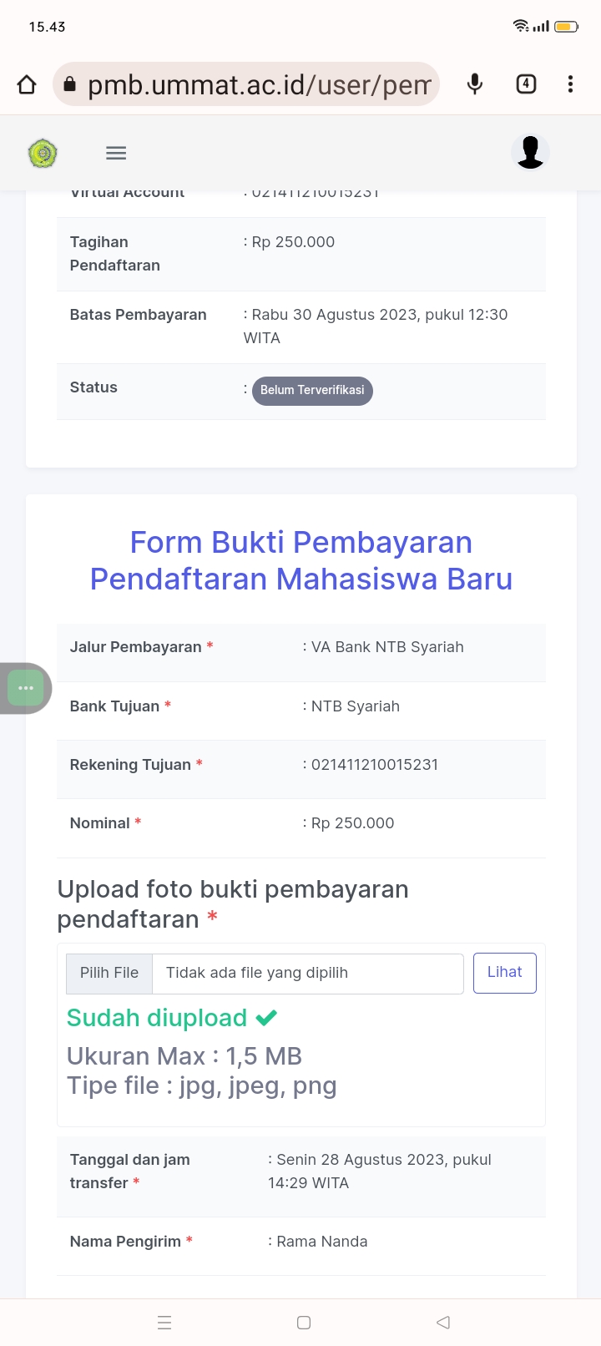This screenshot has height=1346, width=601.
Task: Tap the browser home icon
Action: (27, 84)
